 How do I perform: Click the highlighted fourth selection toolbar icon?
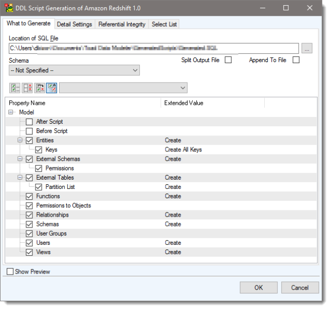coord(52,88)
